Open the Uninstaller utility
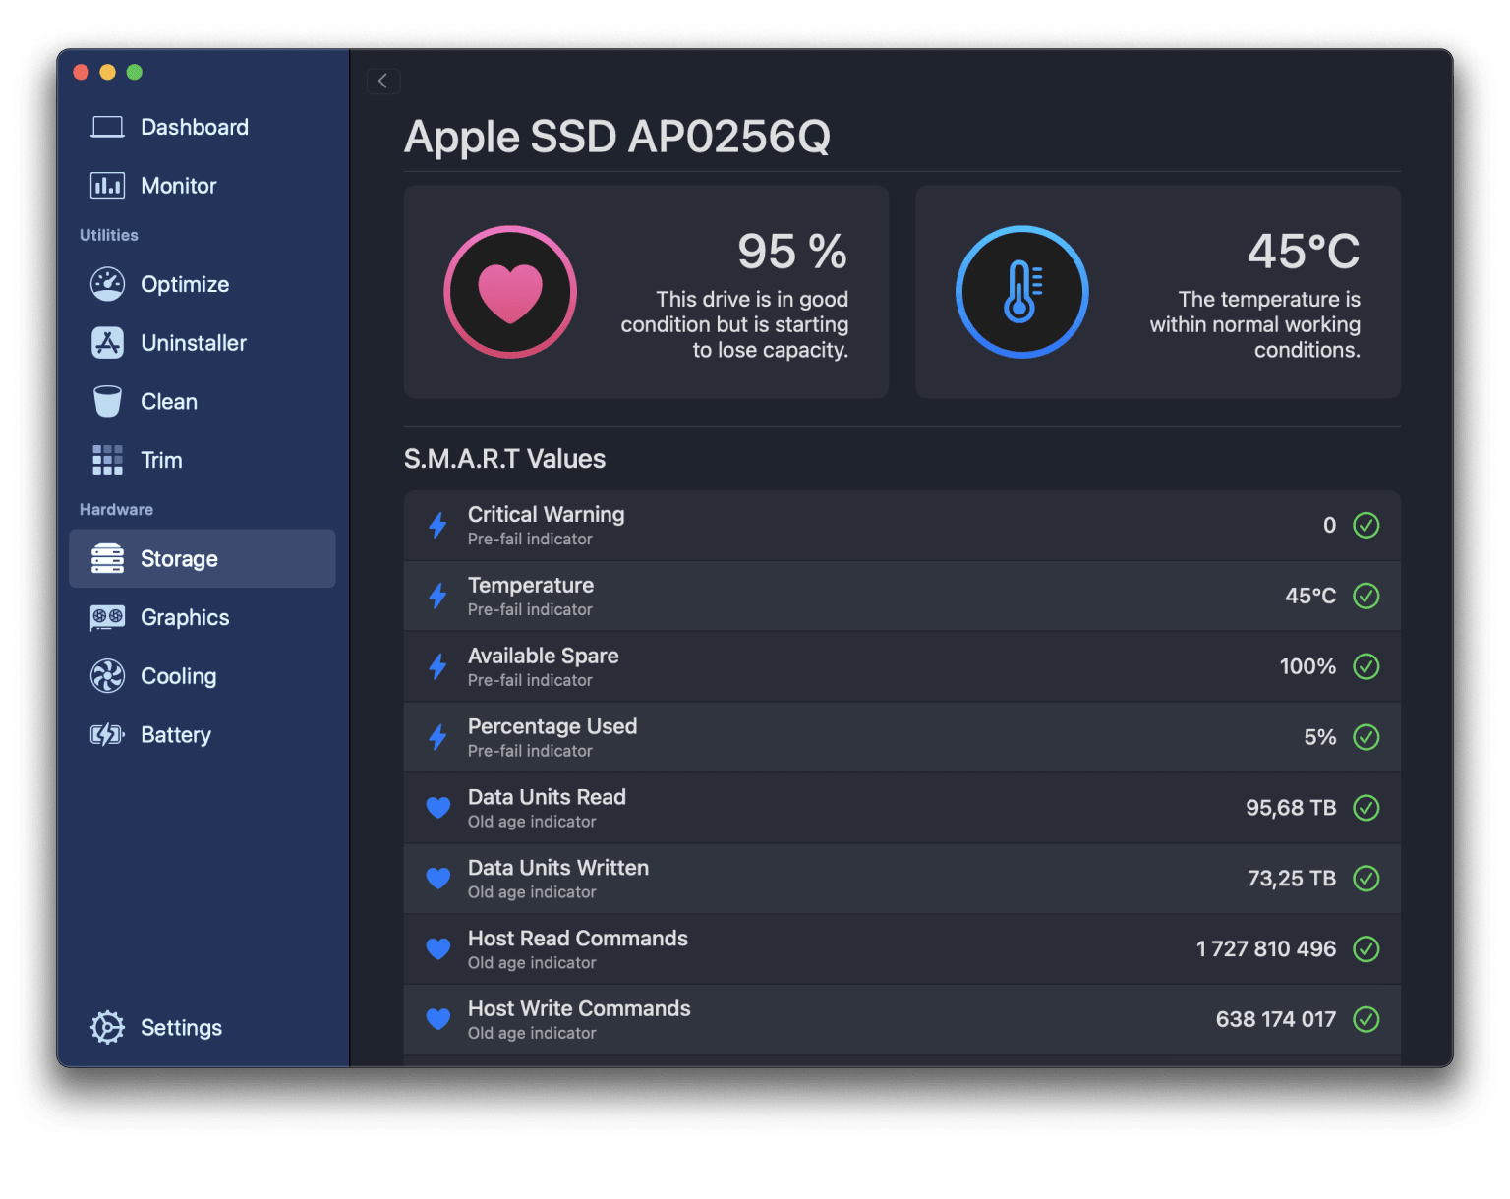 pyautogui.click(x=194, y=343)
